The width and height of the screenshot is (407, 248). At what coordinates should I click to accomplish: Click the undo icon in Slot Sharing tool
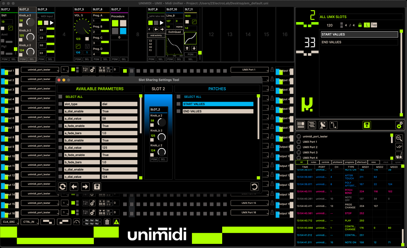(x=254, y=187)
